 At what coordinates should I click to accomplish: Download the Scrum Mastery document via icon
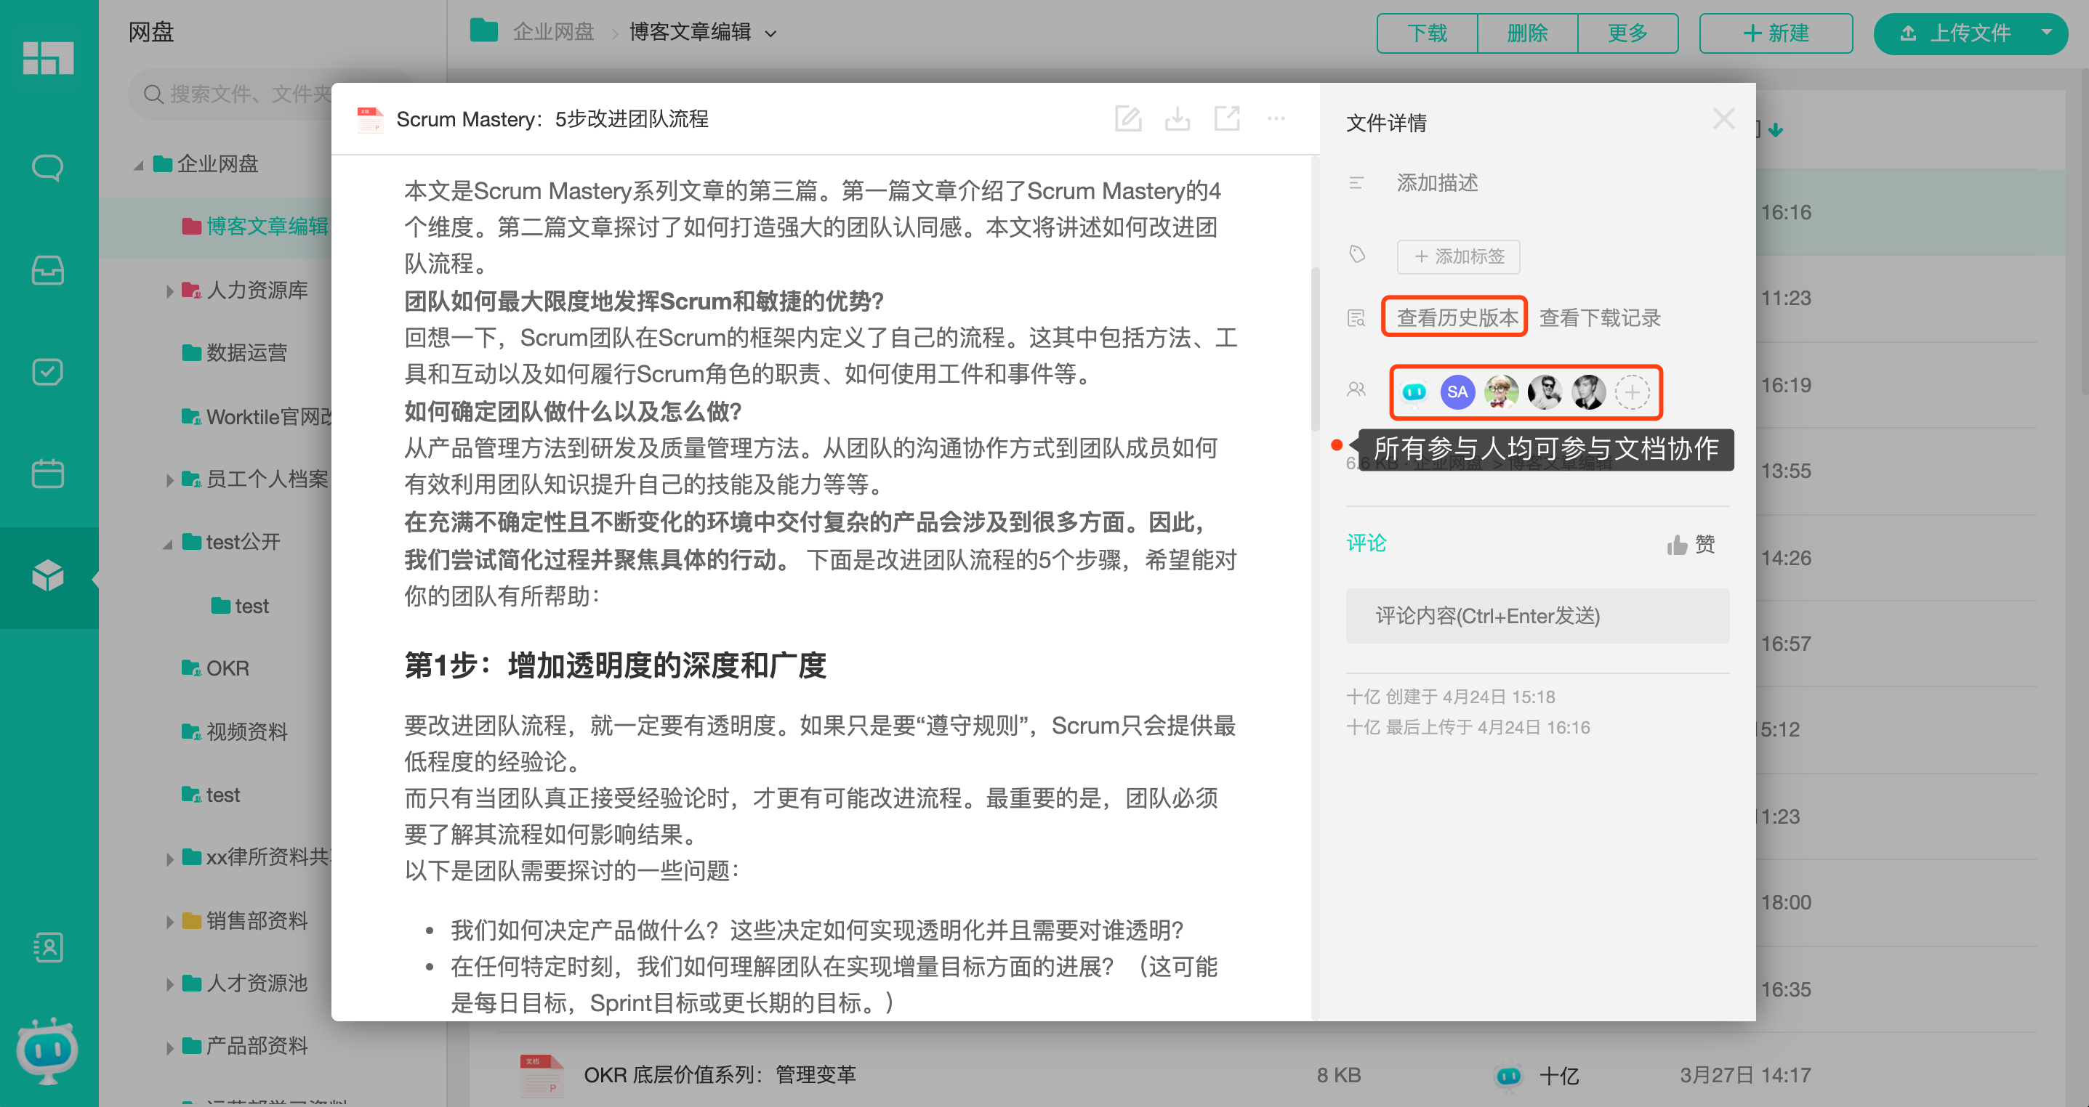[x=1178, y=119]
